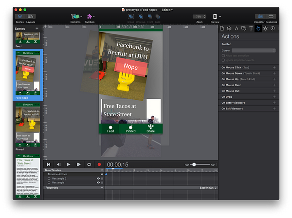Add action for On Mouse Down
The image size is (292, 218).
click(x=274, y=73)
